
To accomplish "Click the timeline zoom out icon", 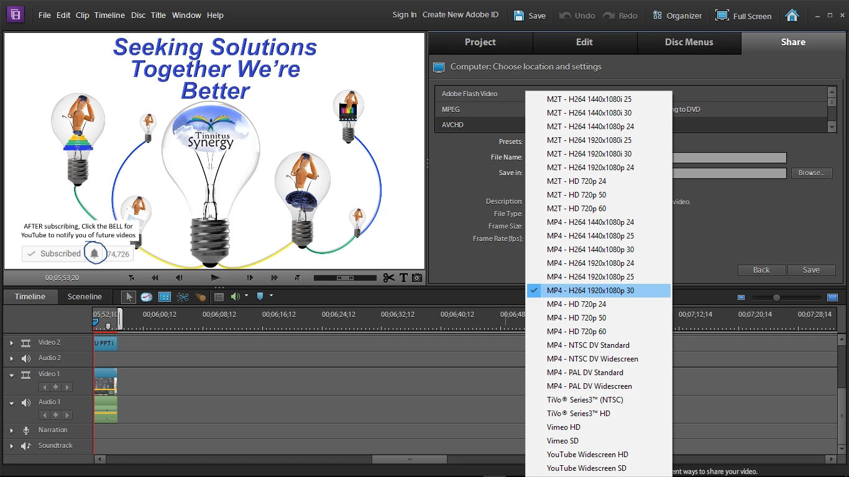I will pos(741,298).
